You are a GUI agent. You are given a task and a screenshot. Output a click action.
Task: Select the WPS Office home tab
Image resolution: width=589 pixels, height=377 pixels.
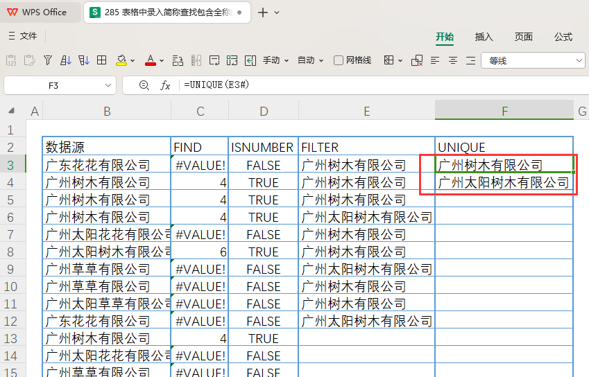point(40,12)
